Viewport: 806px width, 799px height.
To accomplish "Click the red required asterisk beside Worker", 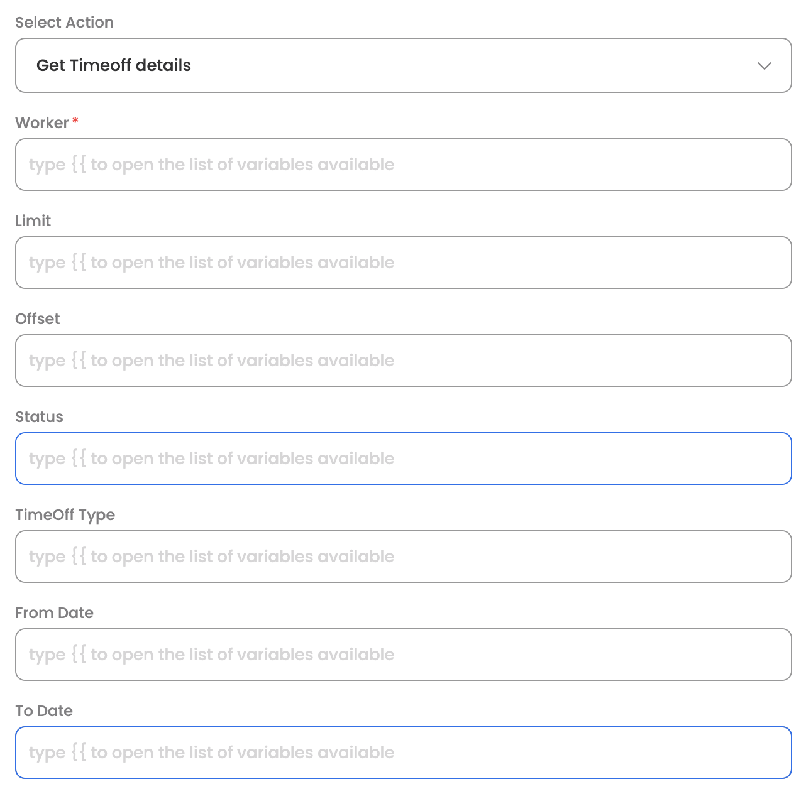I will point(75,121).
